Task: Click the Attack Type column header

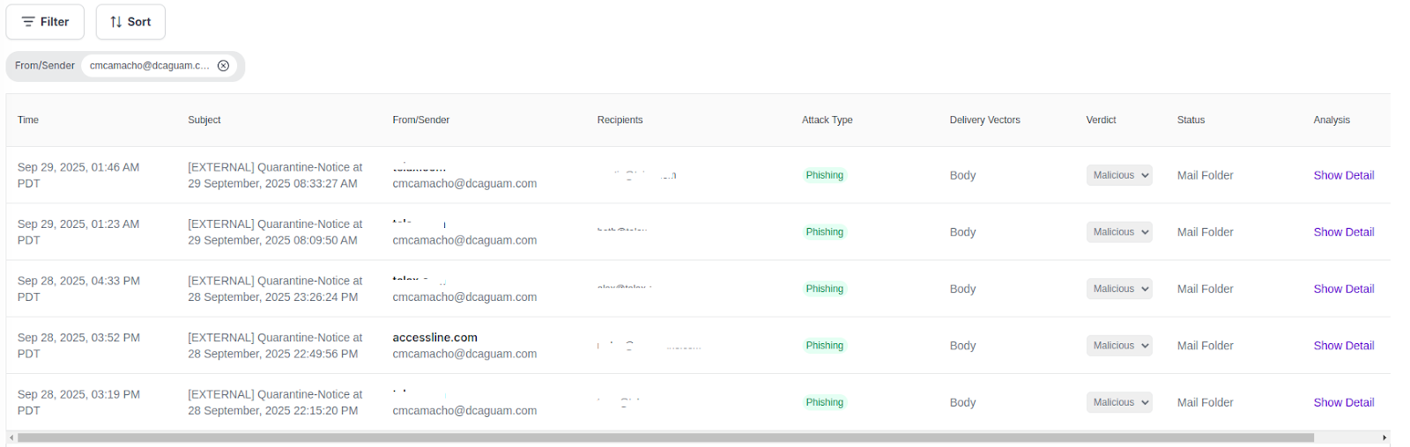Action: (827, 120)
